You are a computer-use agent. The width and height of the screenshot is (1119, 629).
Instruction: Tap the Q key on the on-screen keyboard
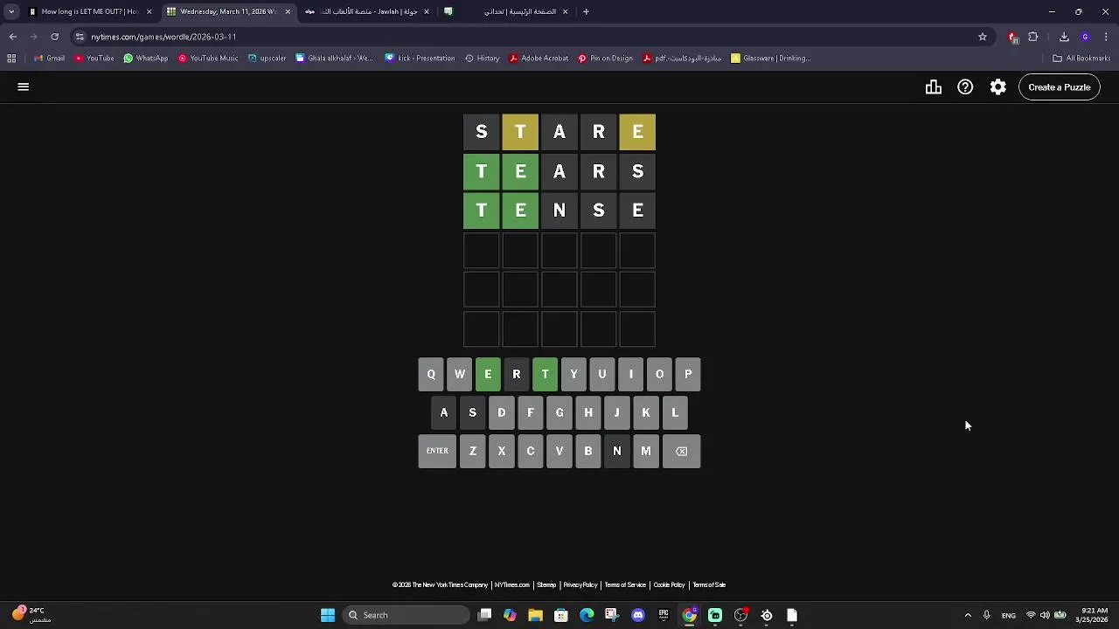431,374
